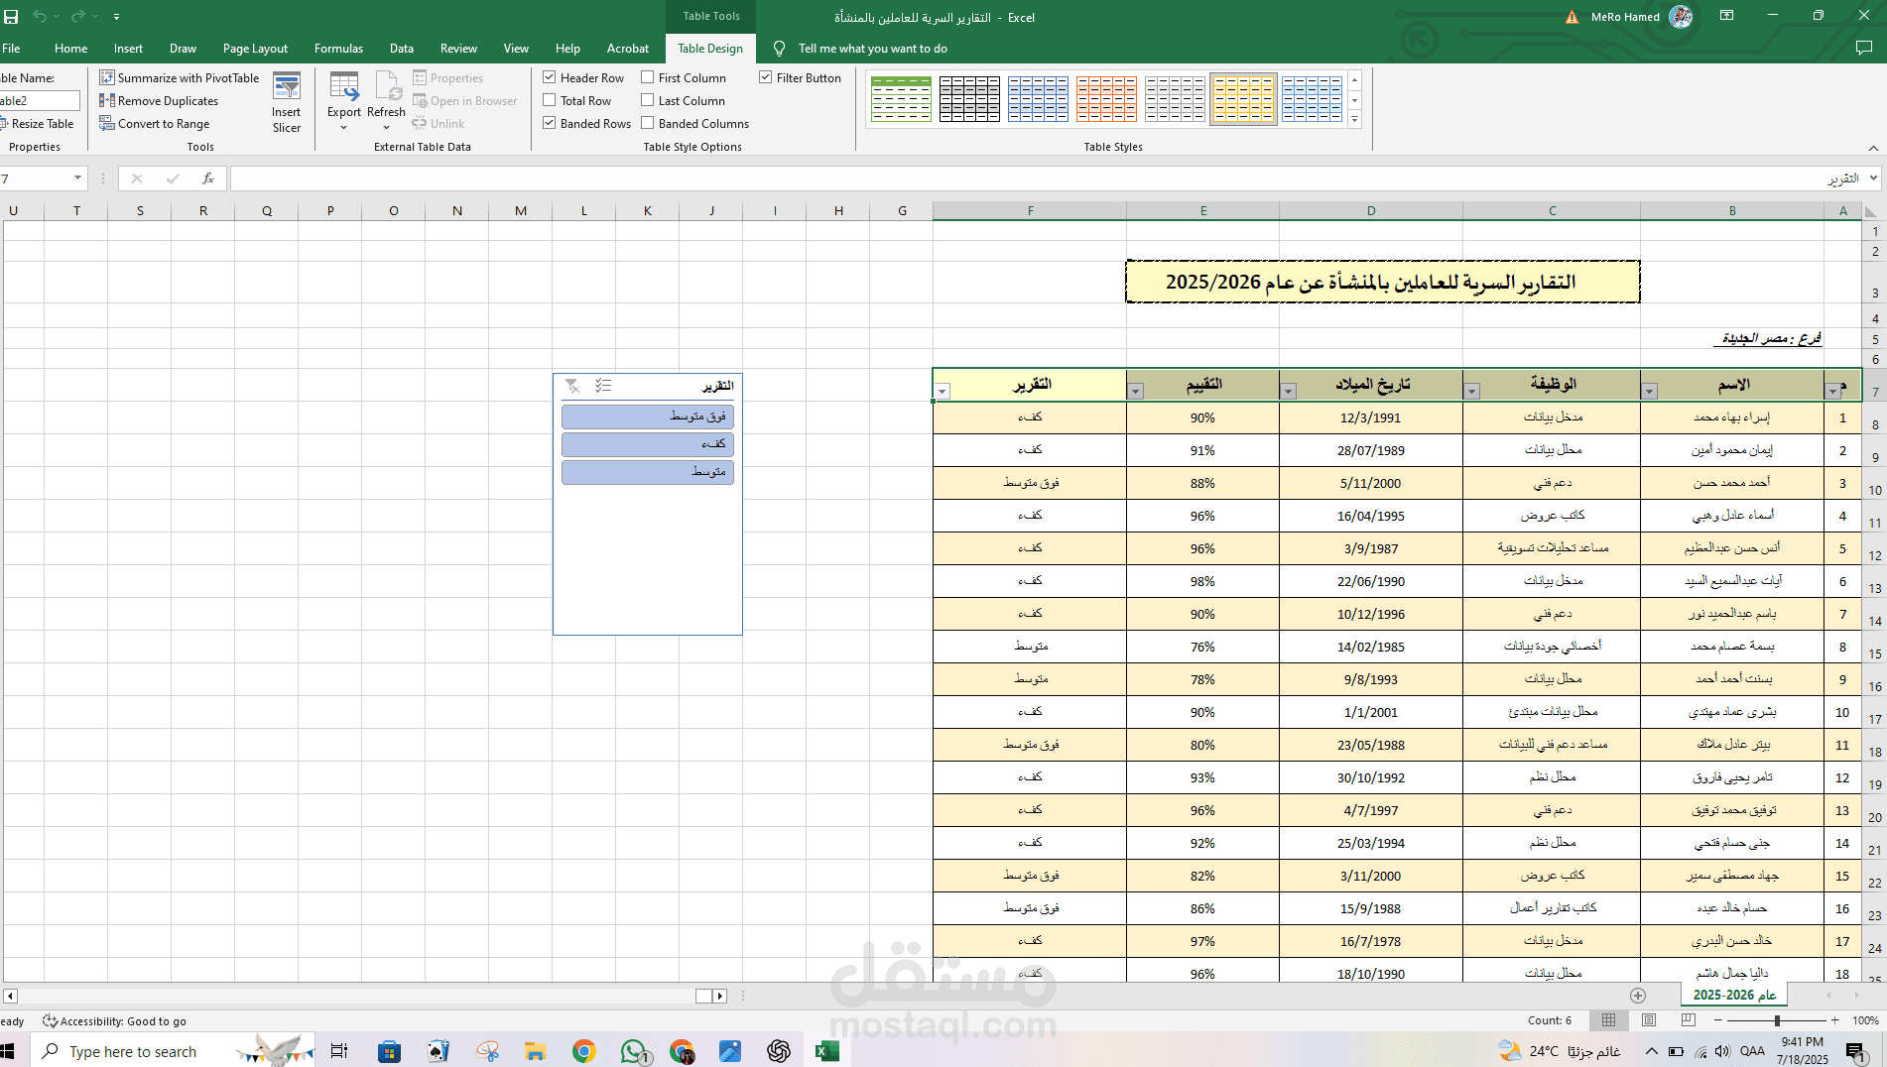Open File Explorer from the taskbar

click(536, 1051)
